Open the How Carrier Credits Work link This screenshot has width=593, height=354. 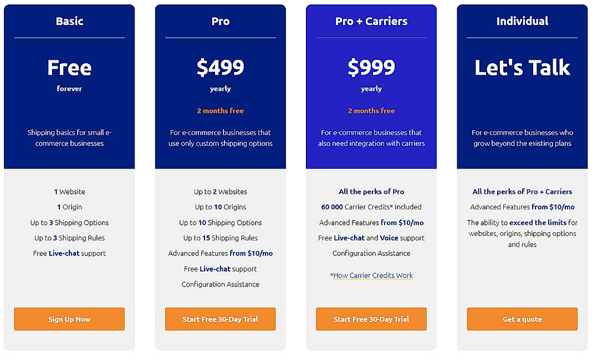(x=372, y=275)
